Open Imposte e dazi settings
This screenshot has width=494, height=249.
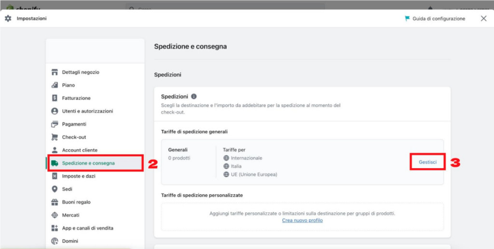click(x=79, y=176)
